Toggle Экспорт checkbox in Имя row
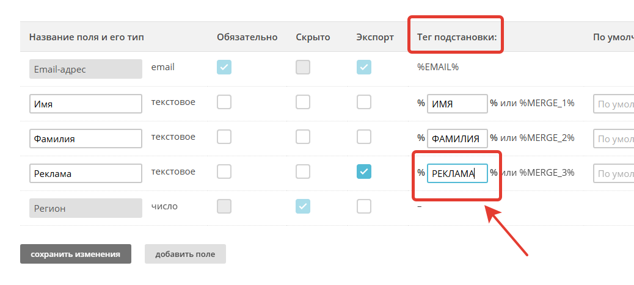634x285 pixels. pyautogui.click(x=364, y=103)
